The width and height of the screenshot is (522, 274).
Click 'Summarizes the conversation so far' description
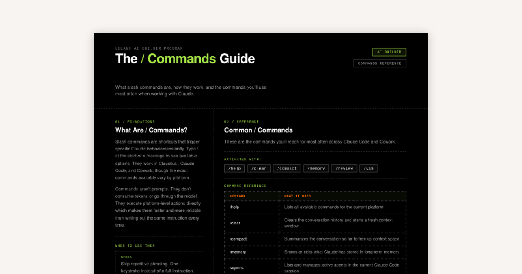342,239
